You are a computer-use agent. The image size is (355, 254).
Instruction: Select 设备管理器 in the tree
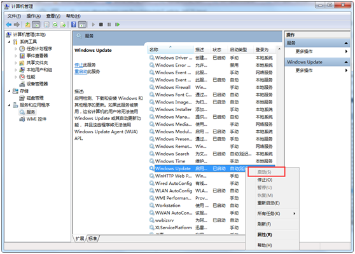pyautogui.click(x=37, y=84)
